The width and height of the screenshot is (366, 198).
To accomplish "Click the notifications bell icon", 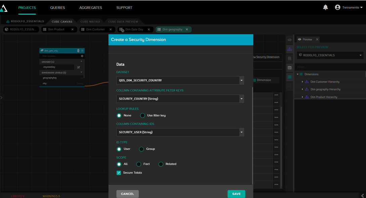I will pyautogui.click(x=325, y=7).
